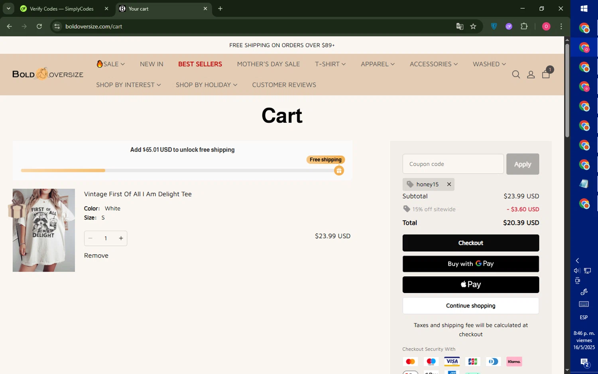Image resolution: width=598 pixels, height=374 pixels.
Task: Open CUSTOMER REVIEWS menu item
Action: [284, 85]
